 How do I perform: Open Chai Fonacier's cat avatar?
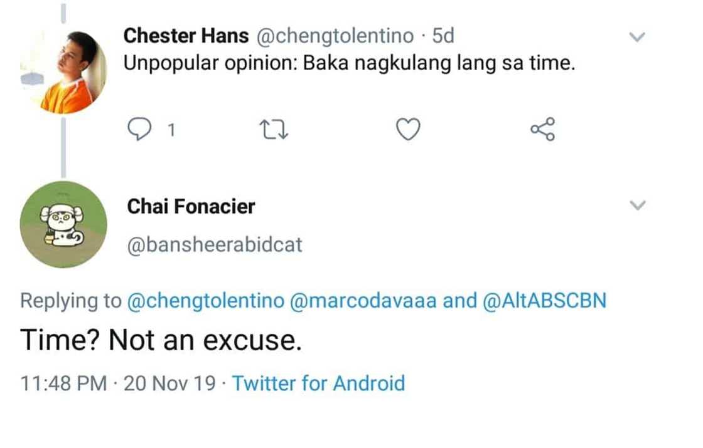tap(63, 224)
